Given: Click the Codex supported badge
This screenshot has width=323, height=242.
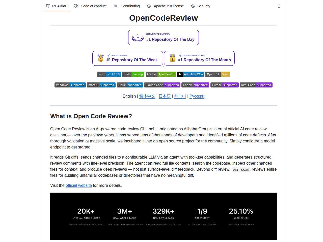Looking at the screenshot, I should point(195,85).
